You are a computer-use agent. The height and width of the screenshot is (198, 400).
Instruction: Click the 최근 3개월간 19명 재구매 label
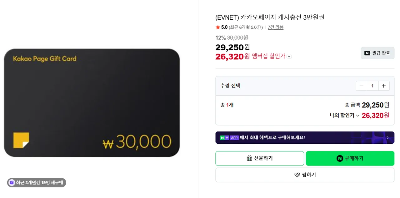point(40,183)
